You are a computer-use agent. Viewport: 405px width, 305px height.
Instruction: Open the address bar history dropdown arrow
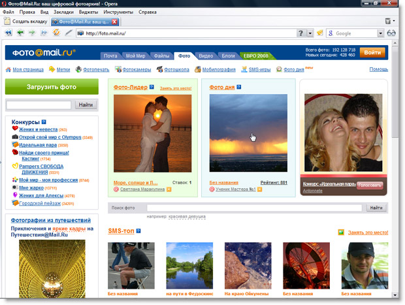tap(310, 33)
